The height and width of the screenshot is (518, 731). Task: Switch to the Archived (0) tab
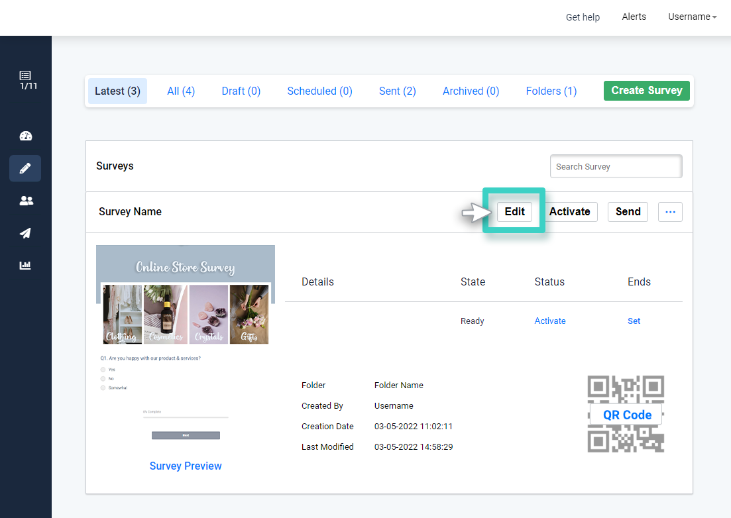[471, 91]
